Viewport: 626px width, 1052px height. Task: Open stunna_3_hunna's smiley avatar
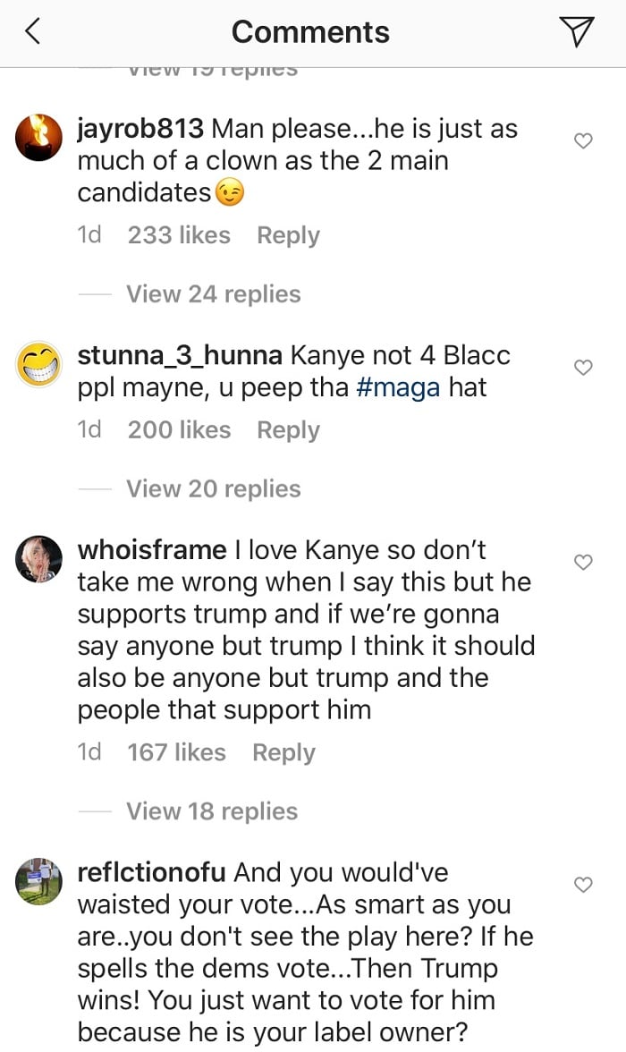tap(39, 364)
